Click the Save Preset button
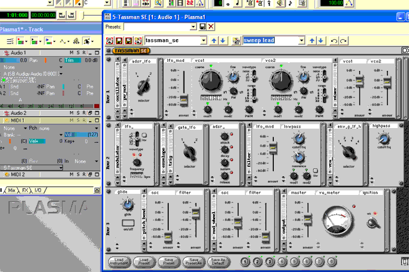The image size is (409, 272). click(169, 262)
